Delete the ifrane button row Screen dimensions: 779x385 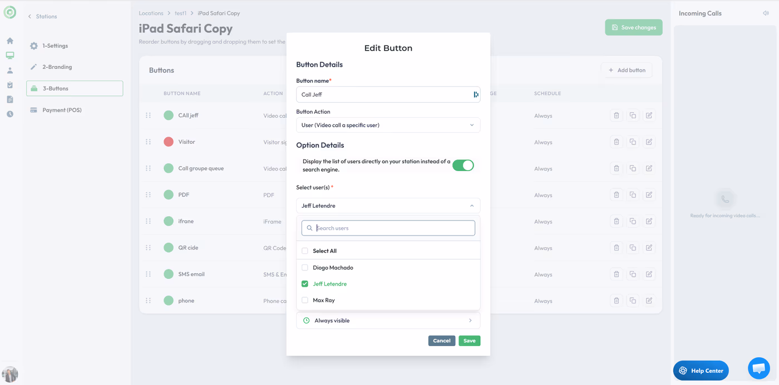(617, 221)
